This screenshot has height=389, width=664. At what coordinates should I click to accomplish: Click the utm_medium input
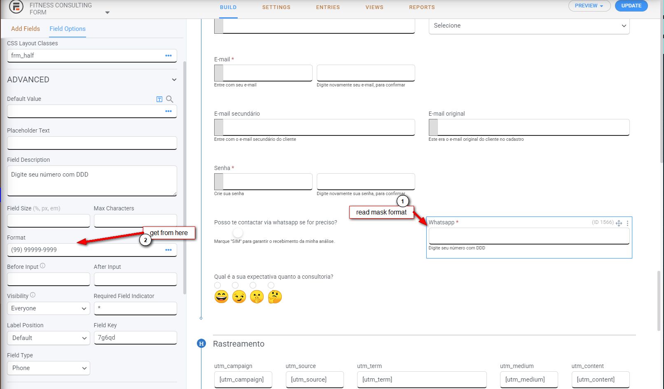(529, 380)
